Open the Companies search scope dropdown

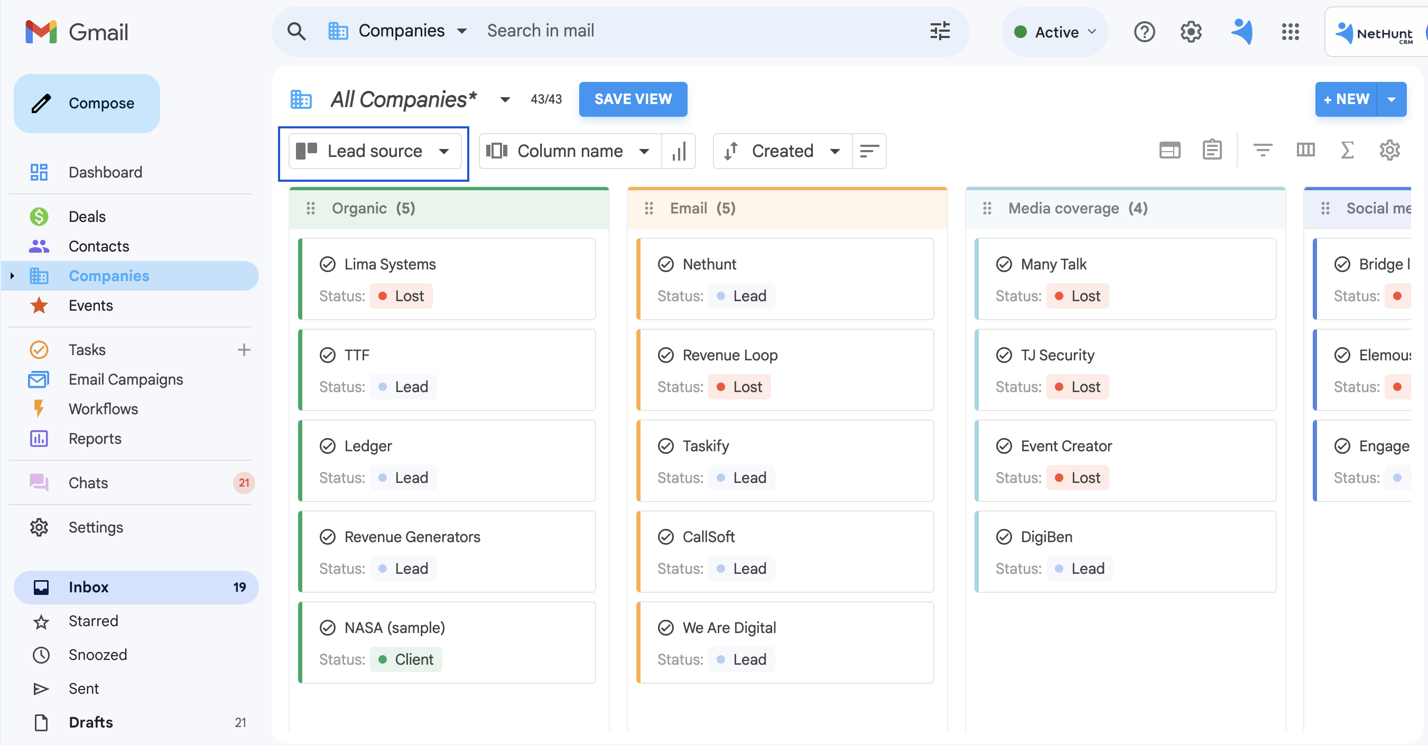coord(397,31)
